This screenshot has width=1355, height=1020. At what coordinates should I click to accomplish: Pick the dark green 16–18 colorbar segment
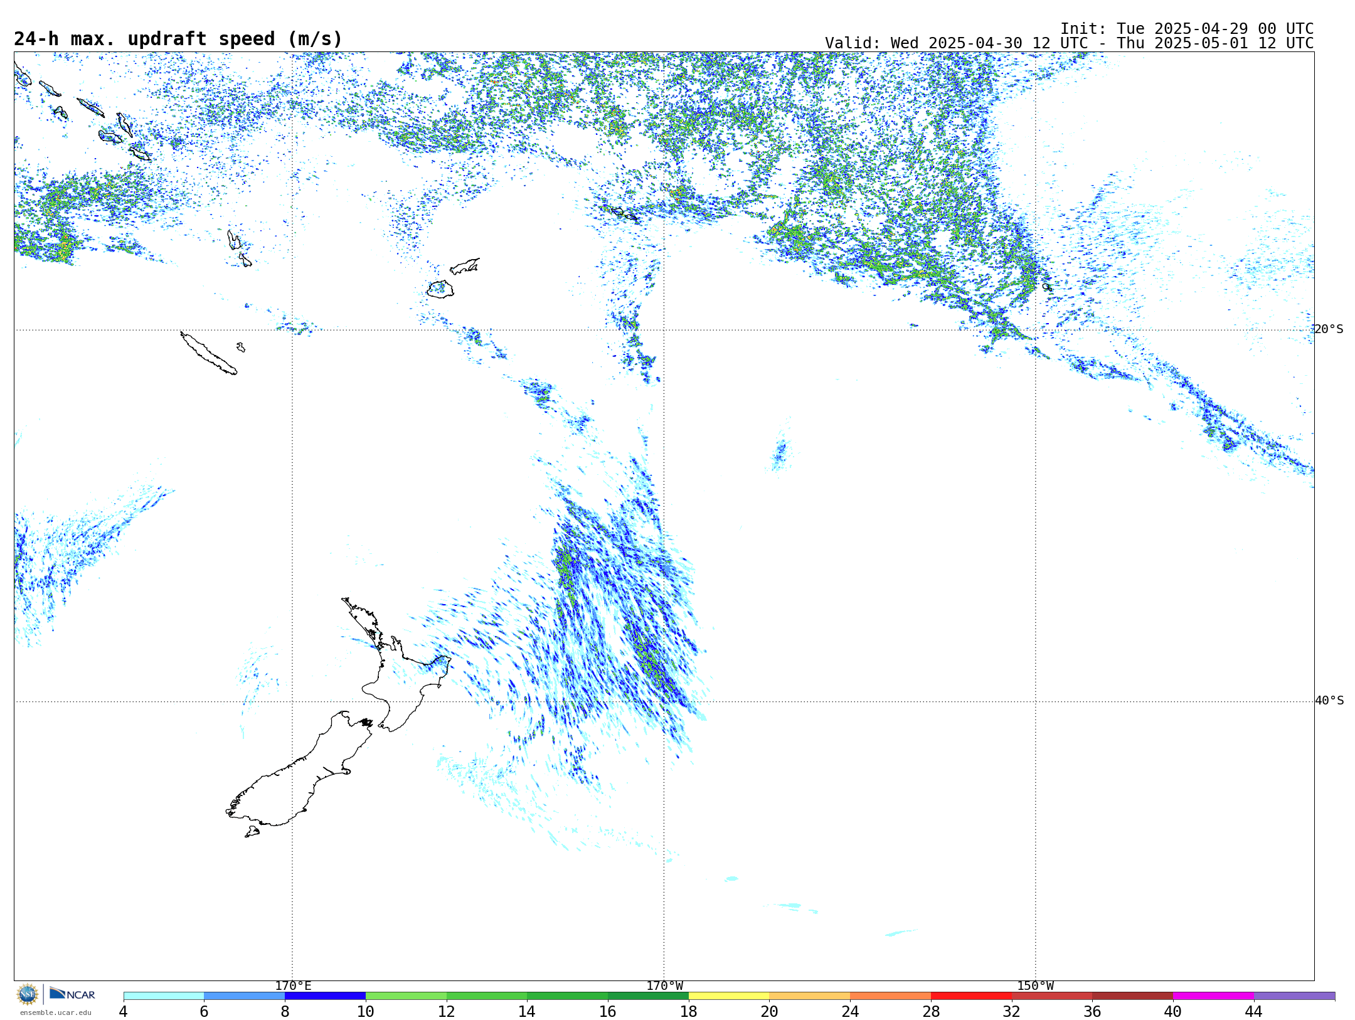(x=648, y=996)
